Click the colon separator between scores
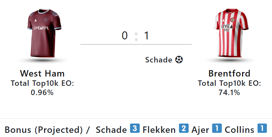This screenshot has height=137, width=272. point(136,37)
